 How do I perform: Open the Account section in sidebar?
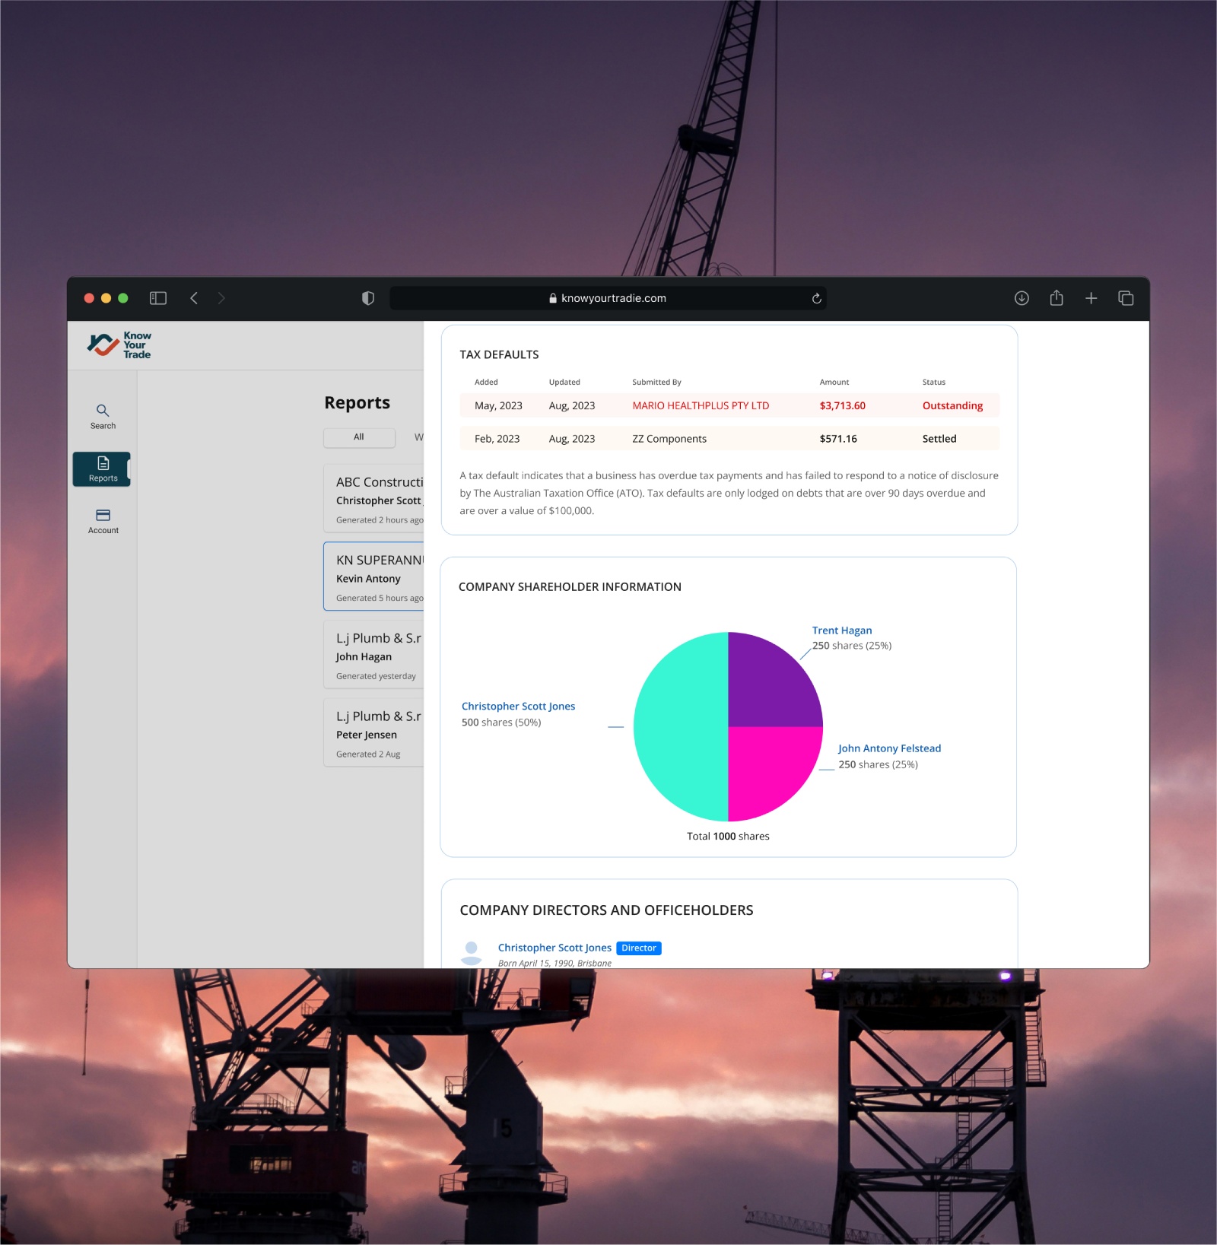point(103,521)
